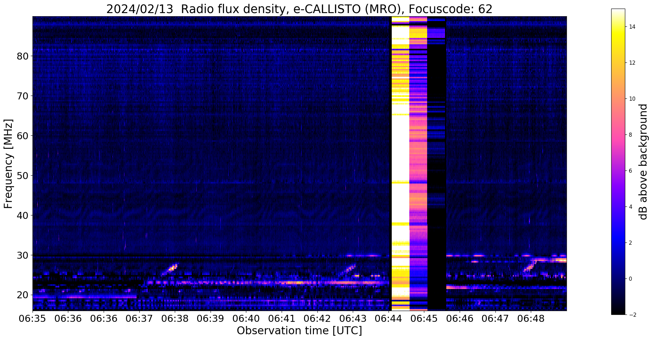Click the 40 MHz frequency tick label
The image size is (653, 340).
click(23, 215)
